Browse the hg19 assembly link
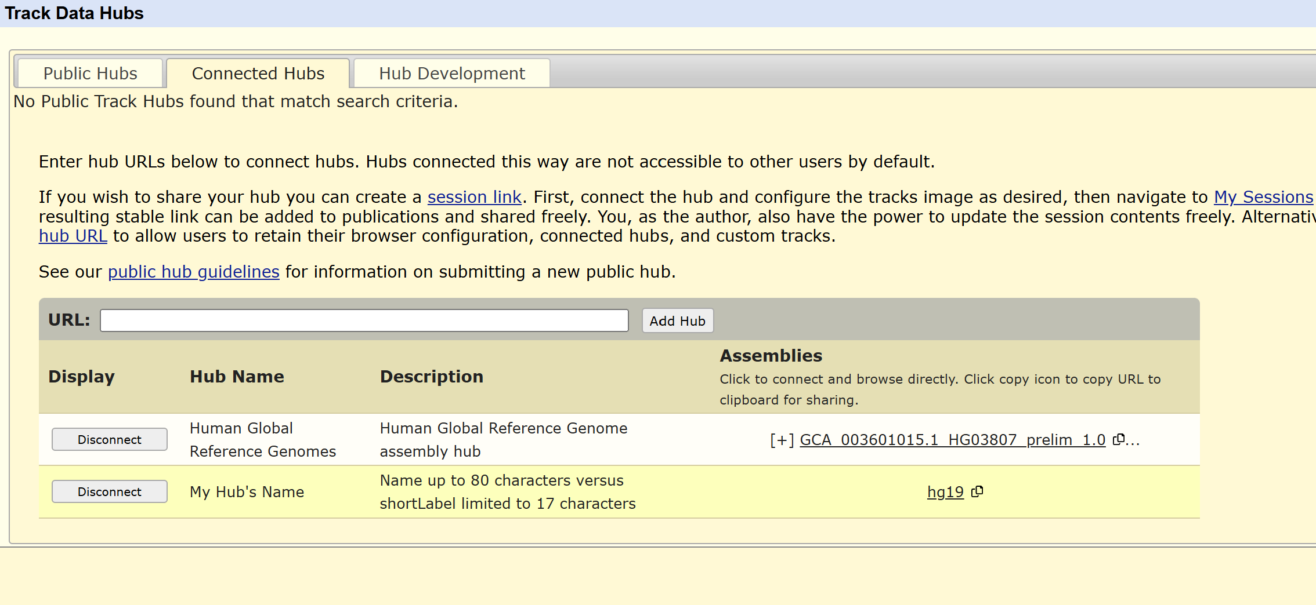1316x605 pixels. (x=945, y=492)
